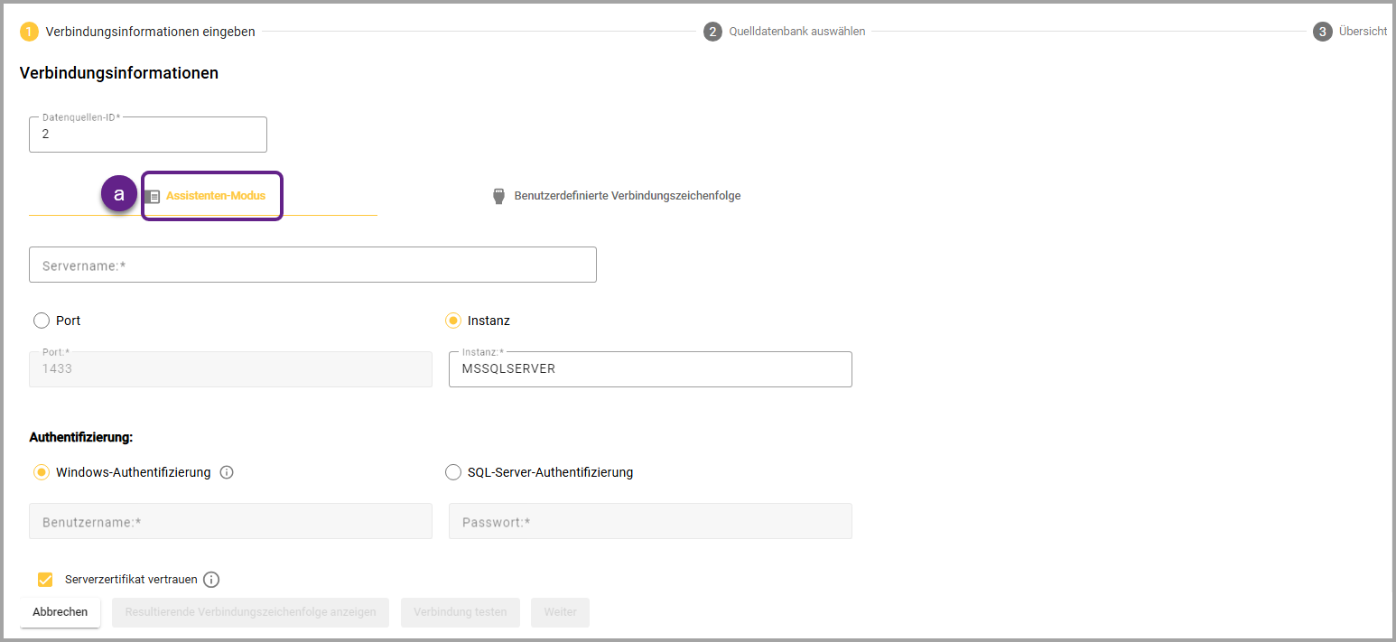Click step 1 circle in the wizard

[x=29, y=32]
